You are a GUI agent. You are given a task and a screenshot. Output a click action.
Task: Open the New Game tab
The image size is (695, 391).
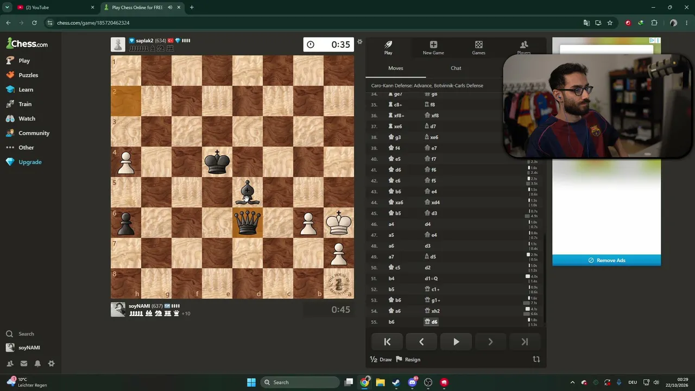(433, 48)
